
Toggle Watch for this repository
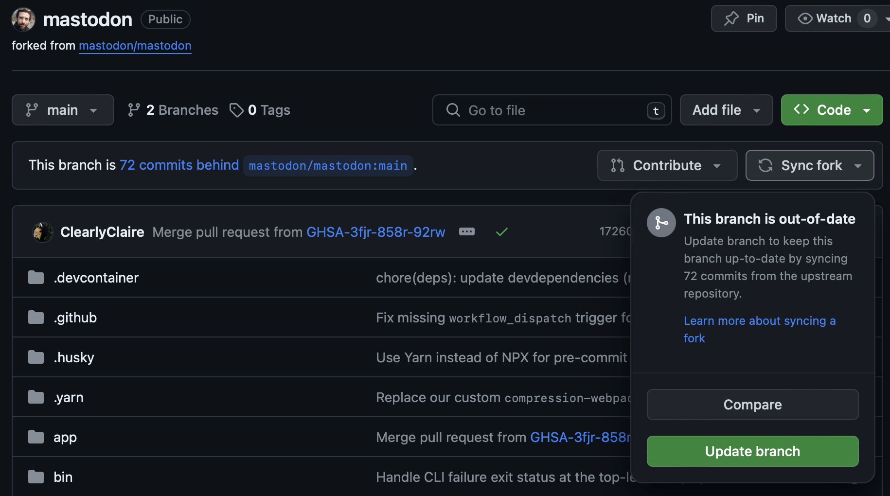point(825,18)
